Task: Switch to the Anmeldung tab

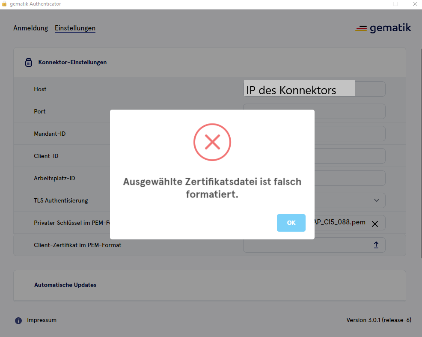Action: point(30,28)
